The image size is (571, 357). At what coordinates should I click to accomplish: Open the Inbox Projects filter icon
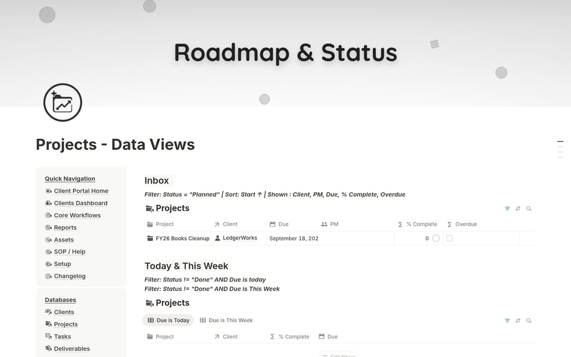507,209
